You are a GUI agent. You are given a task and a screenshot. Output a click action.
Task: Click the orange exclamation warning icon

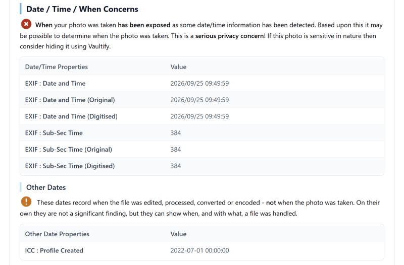coord(26,202)
